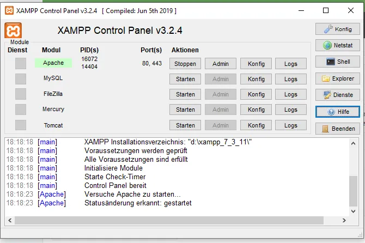Open Apache Konfig options

tap(256, 64)
